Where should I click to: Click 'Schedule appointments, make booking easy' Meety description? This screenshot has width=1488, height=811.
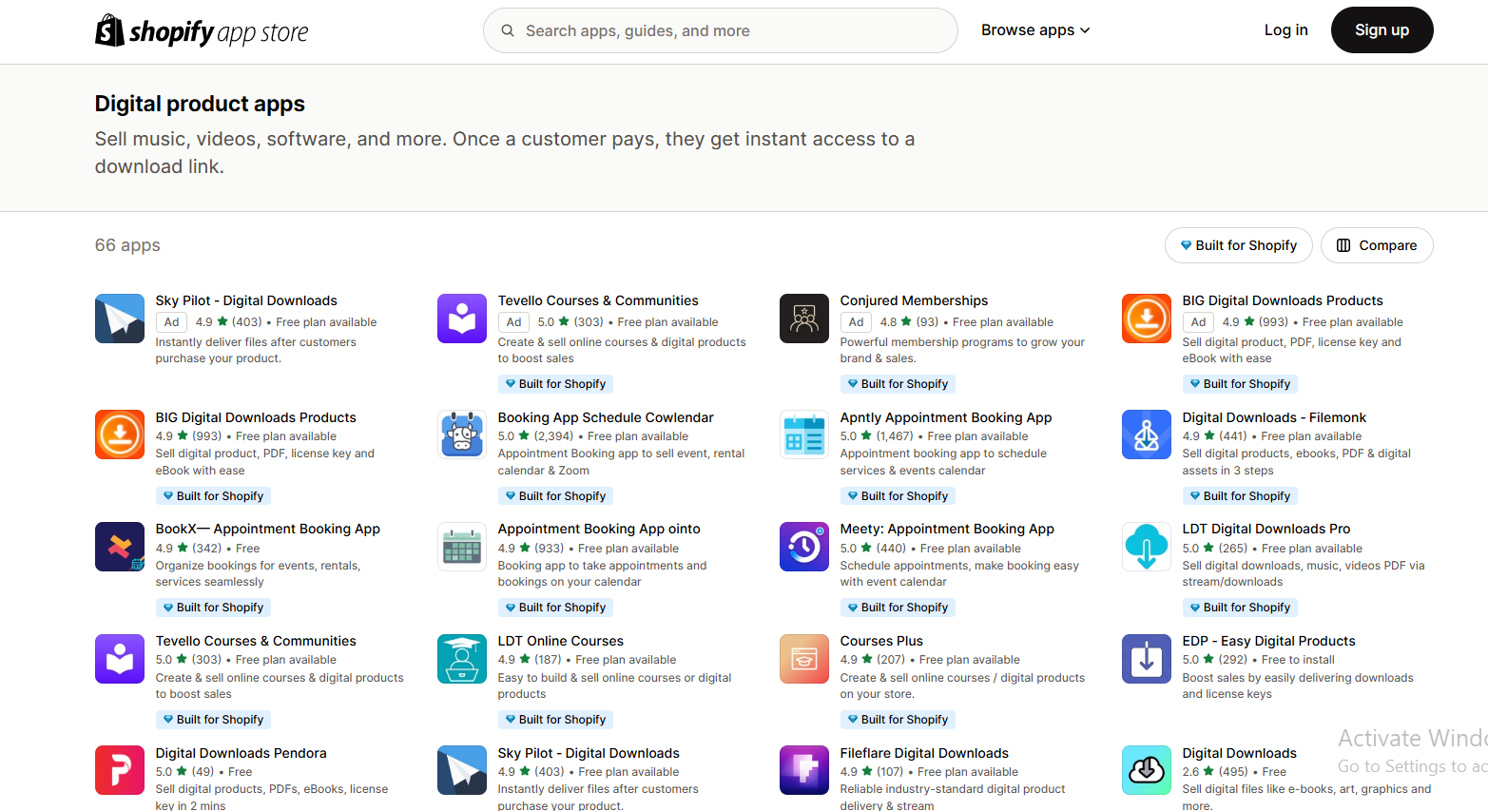coord(959,573)
